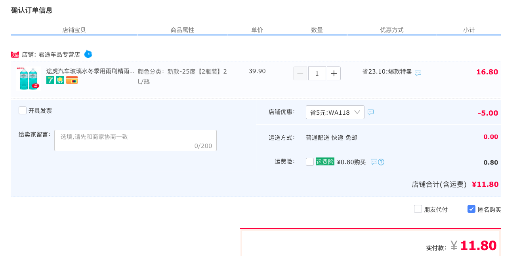This screenshot has height=256, width=521.
Task: Click the 0.80 insurance fee amount
Action: point(491,163)
